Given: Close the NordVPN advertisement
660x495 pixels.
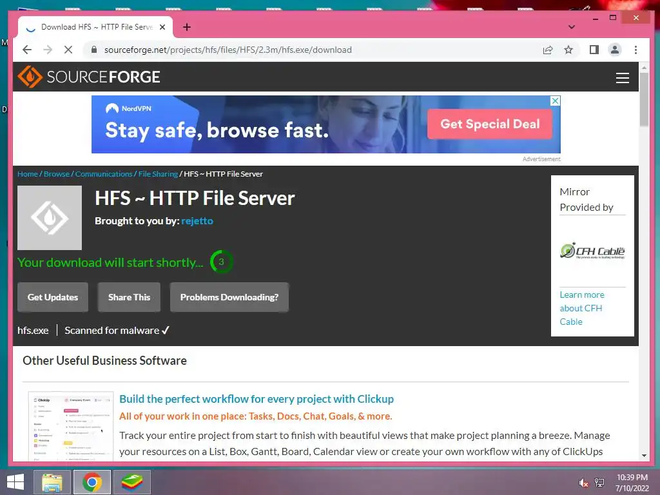Looking at the screenshot, I should (556, 101).
